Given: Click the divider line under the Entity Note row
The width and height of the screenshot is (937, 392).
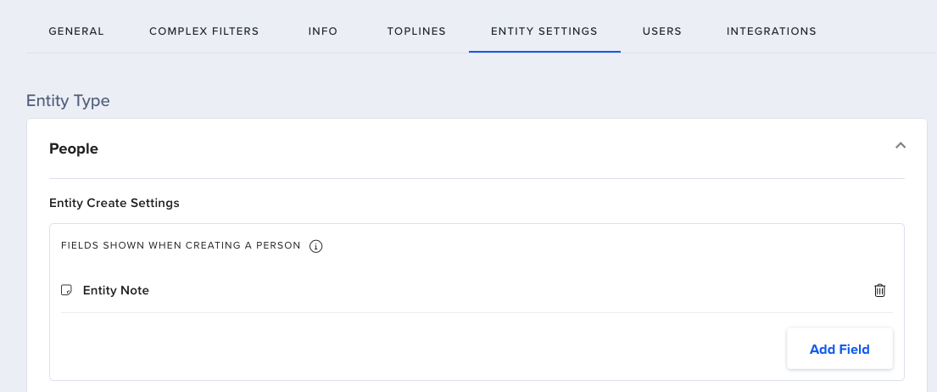Looking at the screenshot, I should 477,312.
